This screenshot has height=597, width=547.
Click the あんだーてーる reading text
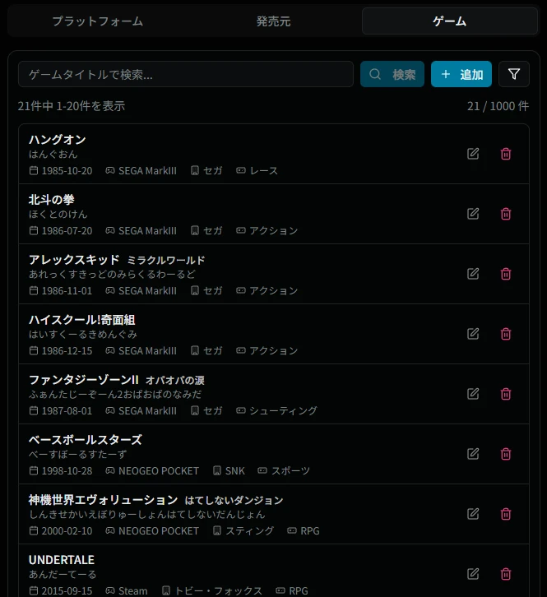pos(63,574)
